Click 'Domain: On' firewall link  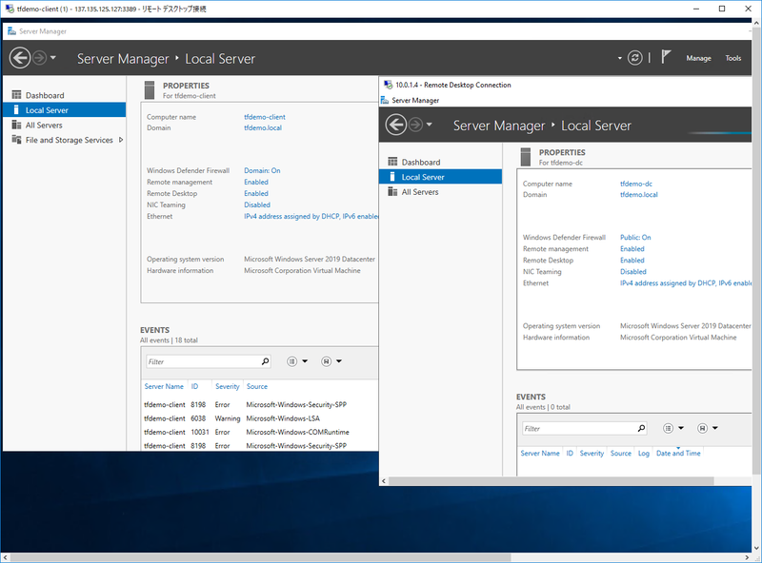coord(262,170)
